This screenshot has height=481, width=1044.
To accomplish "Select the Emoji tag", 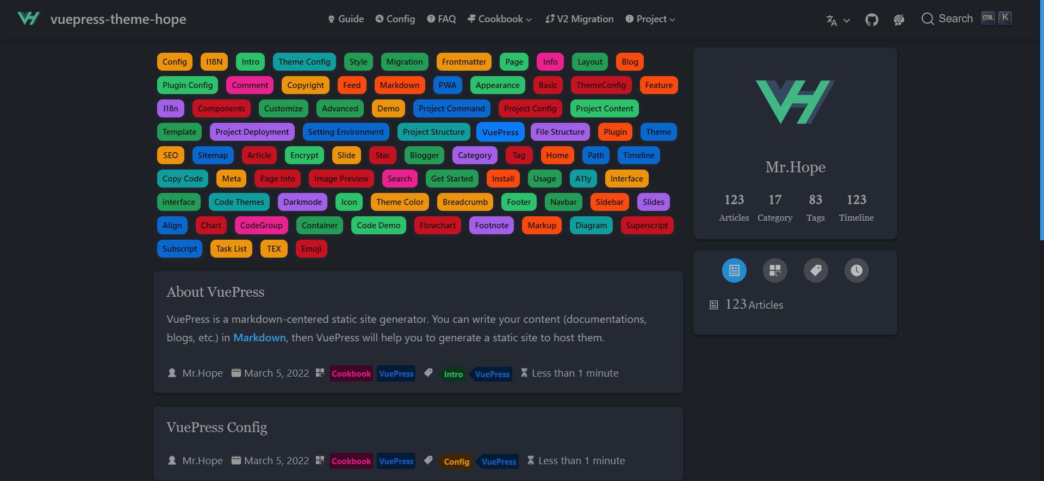I will 311,249.
